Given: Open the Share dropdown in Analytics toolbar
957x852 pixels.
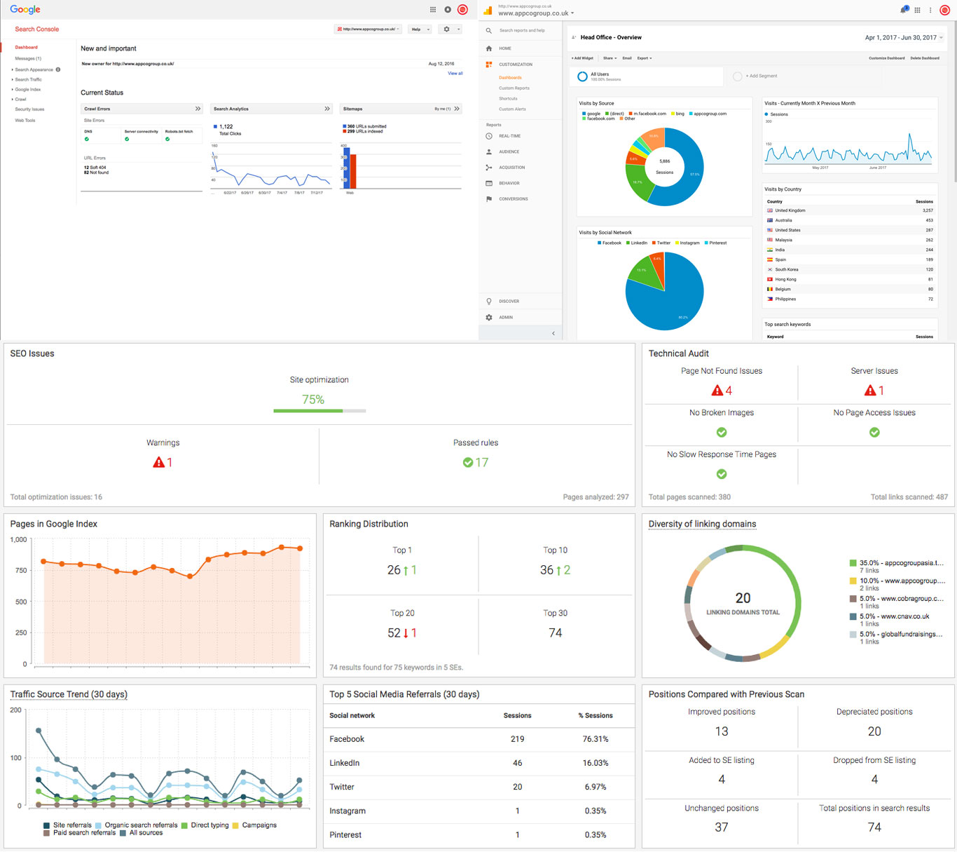Looking at the screenshot, I should 610,58.
